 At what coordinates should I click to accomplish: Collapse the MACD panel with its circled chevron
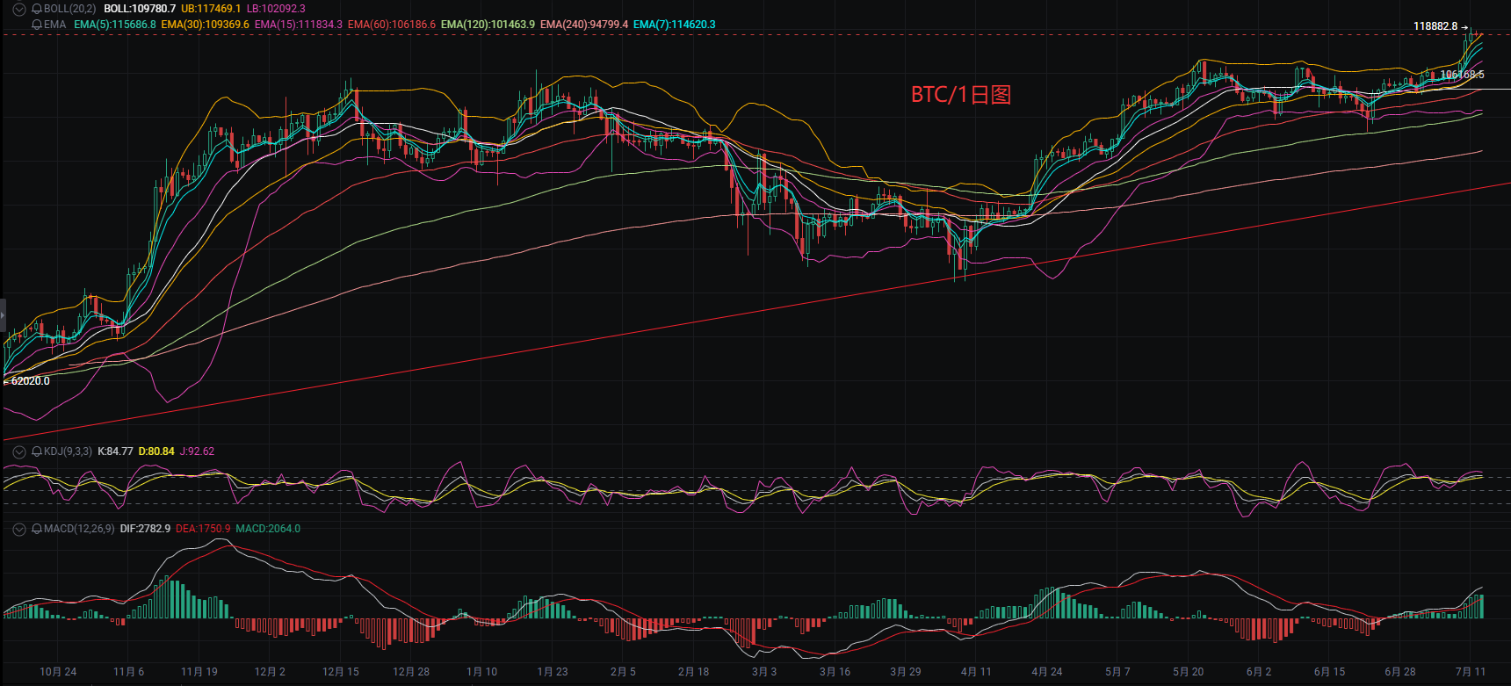click(x=18, y=529)
